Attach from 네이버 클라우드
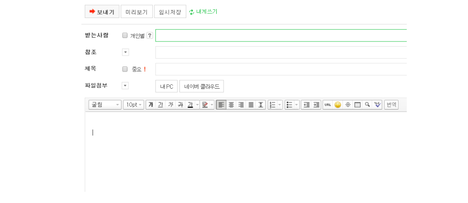Screen dimensions: 468x203 pyautogui.click(x=202, y=86)
